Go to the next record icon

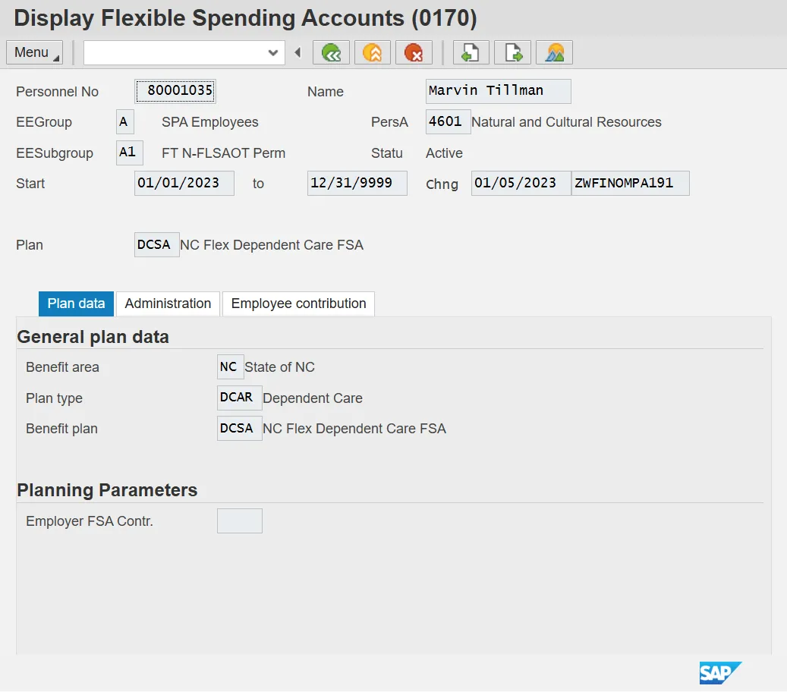click(512, 52)
